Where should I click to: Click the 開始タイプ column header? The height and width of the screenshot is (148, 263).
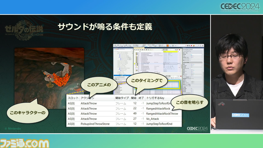122,98
